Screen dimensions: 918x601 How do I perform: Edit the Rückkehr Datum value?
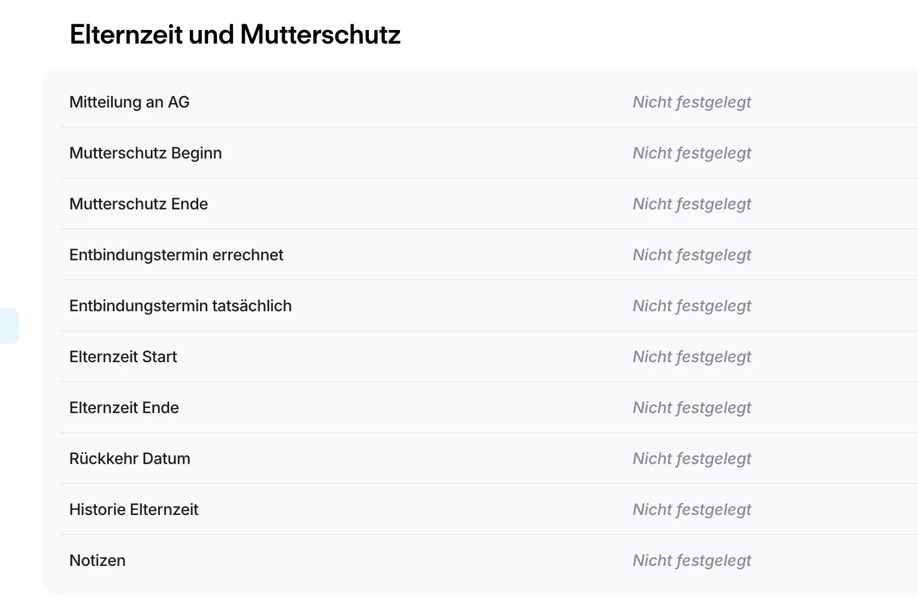tap(691, 459)
